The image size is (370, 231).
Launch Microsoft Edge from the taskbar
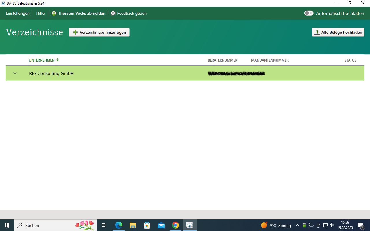119,225
